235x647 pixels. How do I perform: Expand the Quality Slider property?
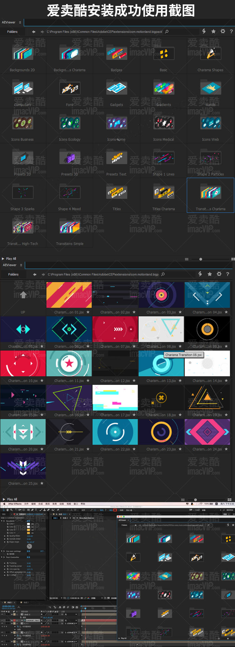tap(5, 536)
